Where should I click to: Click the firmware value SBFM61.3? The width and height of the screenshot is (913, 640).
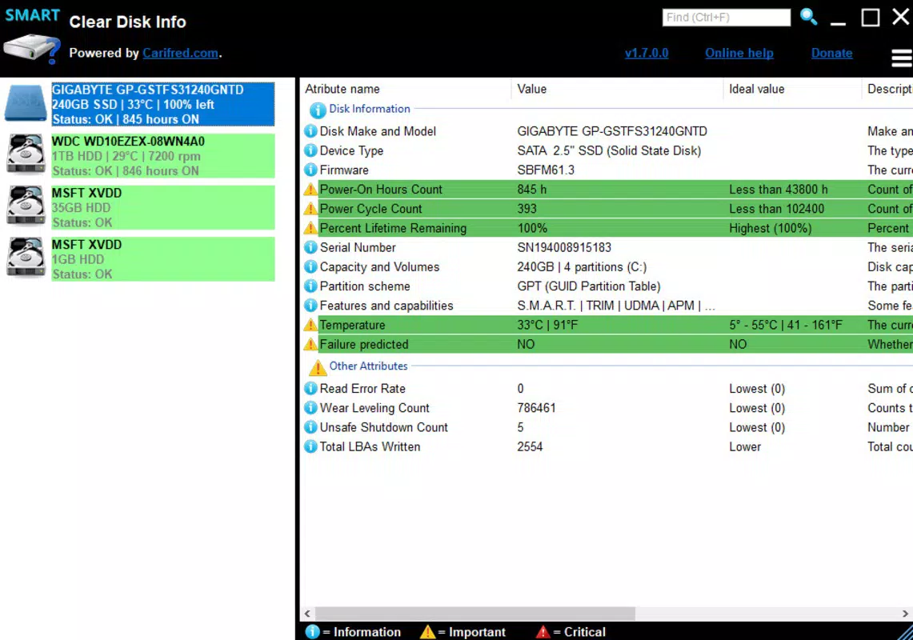[x=546, y=170]
